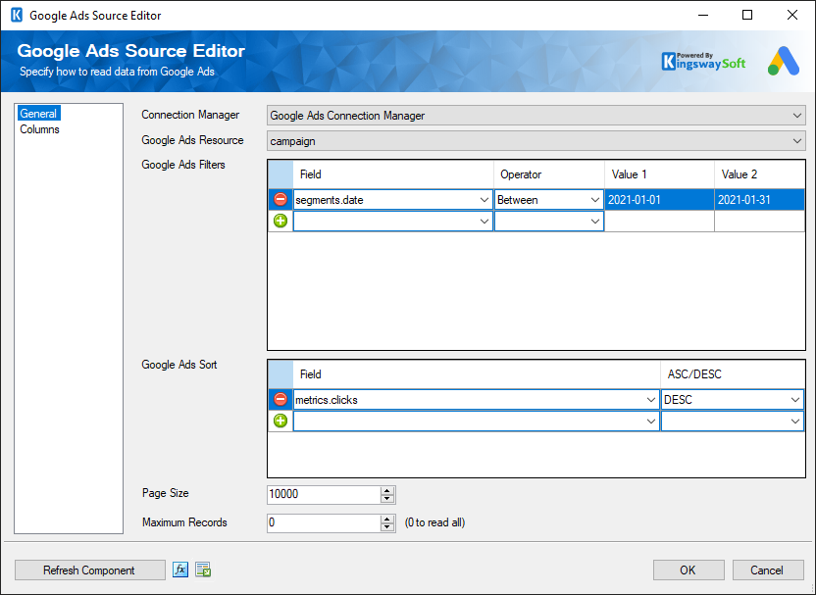This screenshot has height=595, width=816.
Task: Close the Source Editor window
Action: coord(792,15)
